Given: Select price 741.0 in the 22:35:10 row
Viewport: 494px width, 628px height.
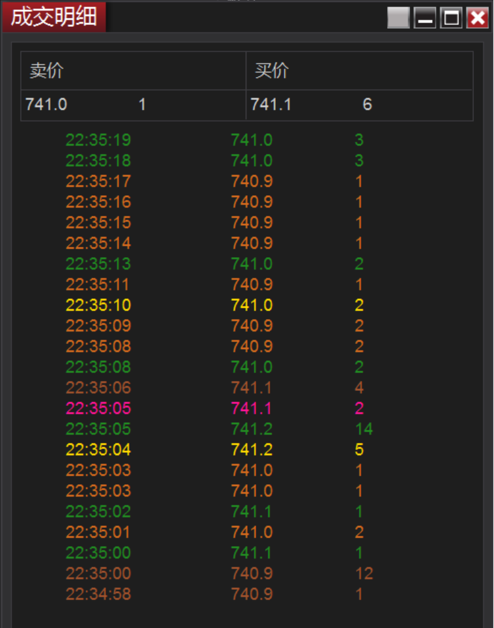Looking at the screenshot, I should [252, 305].
